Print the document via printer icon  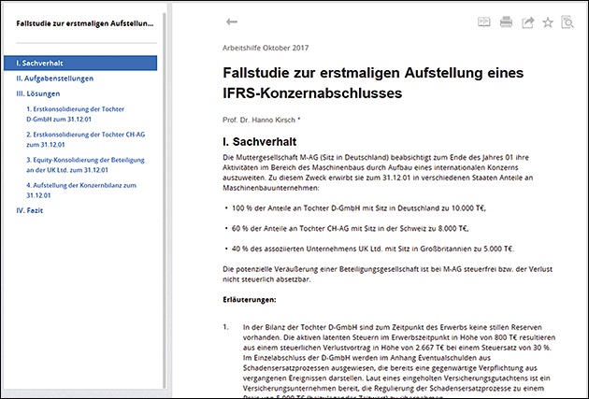506,21
